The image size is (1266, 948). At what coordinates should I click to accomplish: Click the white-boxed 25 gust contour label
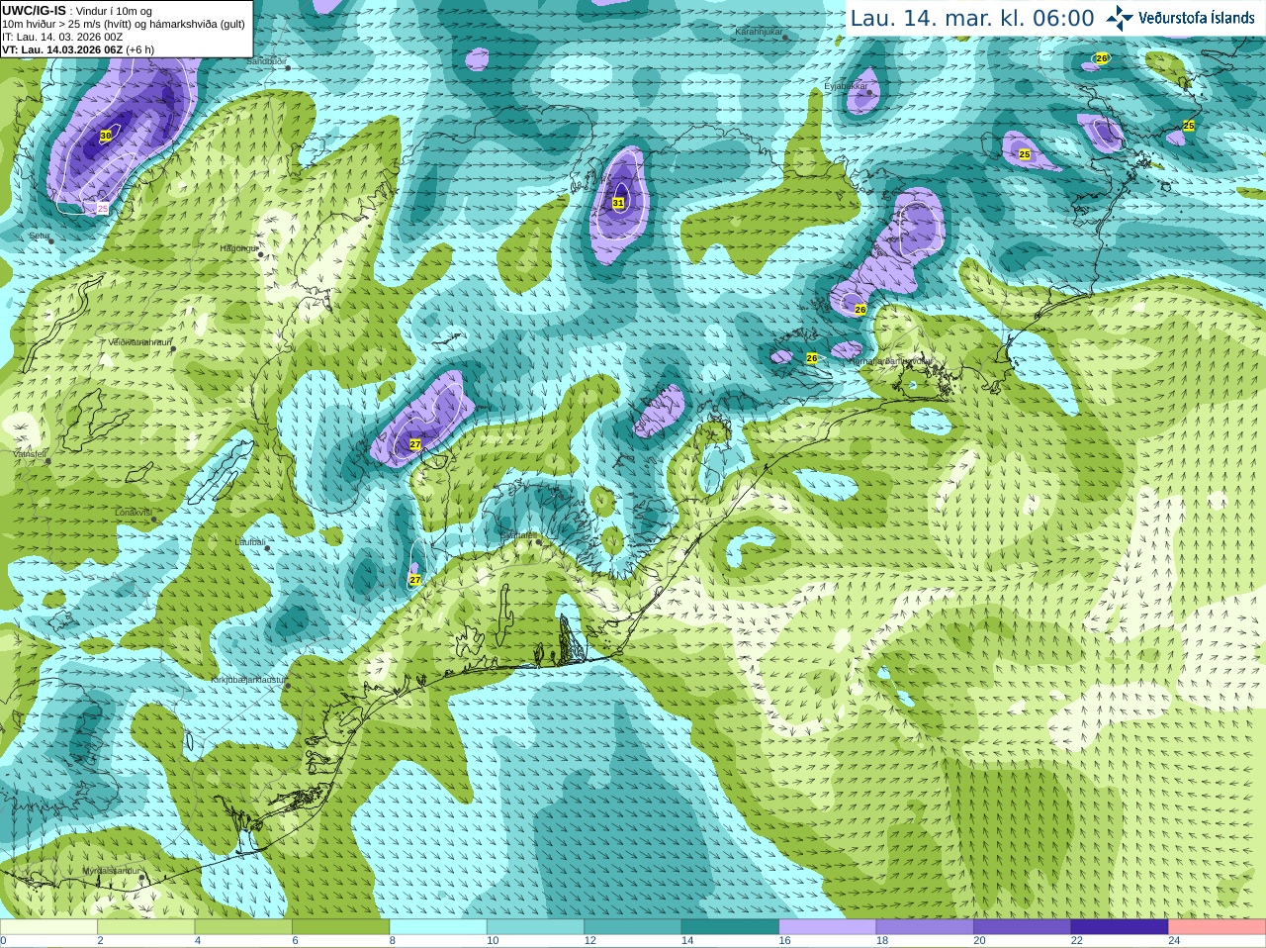pyautogui.click(x=103, y=209)
